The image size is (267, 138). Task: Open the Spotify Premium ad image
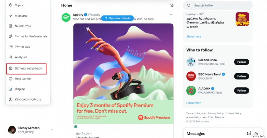pyautogui.click(x=123, y=73)
